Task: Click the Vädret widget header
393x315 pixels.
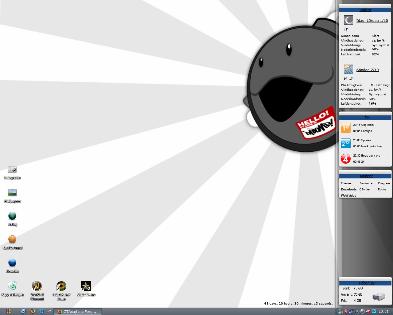Action: pyautogui.click(x=365, y=10)
